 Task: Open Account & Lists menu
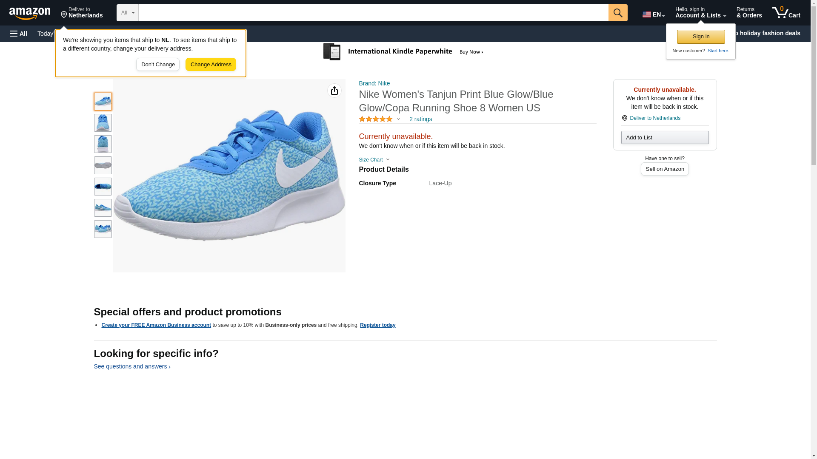click(700, 13)
